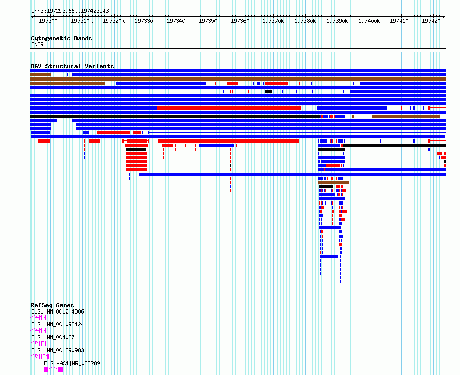This screenshot has width=460, height=375.
Task: Open the DLG1-AS1|NR_038289 gene label
Action: 72,363
